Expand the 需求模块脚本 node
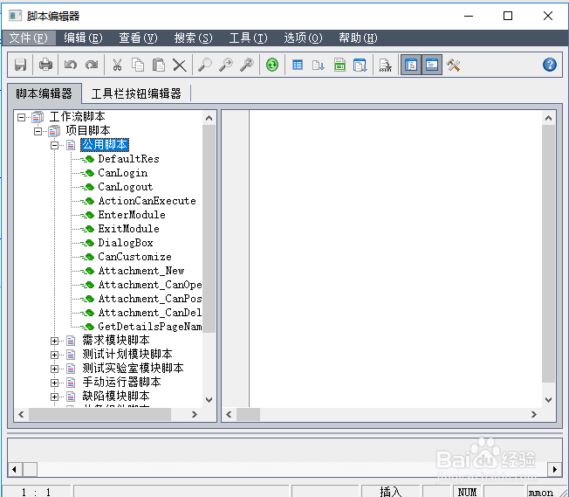The height and width of the screenshot is (497, 569). [54, 341]
